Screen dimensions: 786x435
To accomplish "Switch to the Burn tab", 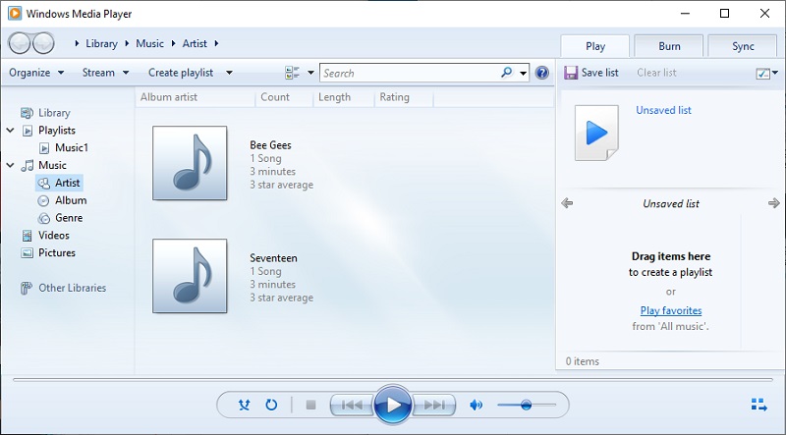I will point(669,46).
